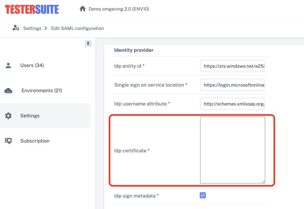Toggle the Idp sign metadata checkbox
The width and height of the screenshot is (304, 209).
(203, 195)
